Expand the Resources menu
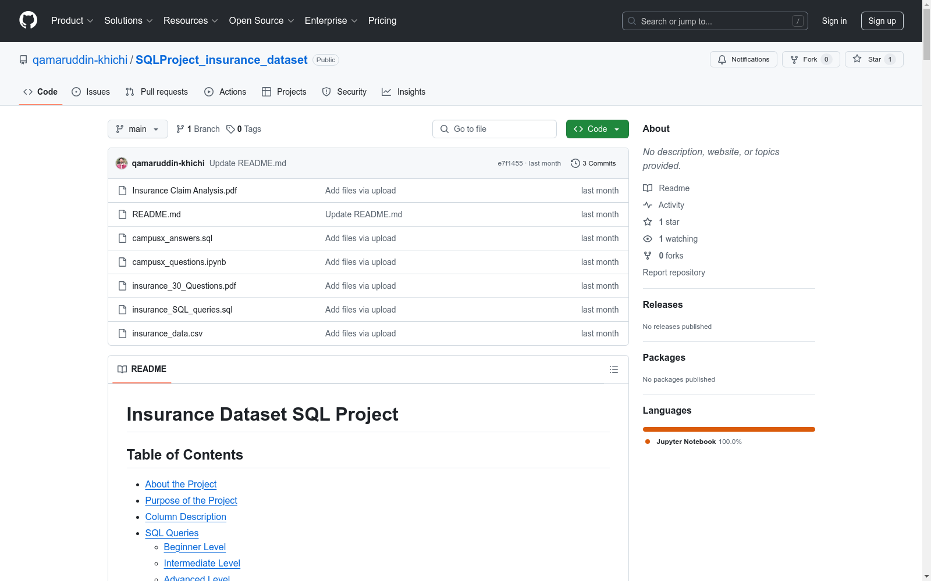Image resolution: width=931 pixels, height=581 pixels. coord(191,20)
